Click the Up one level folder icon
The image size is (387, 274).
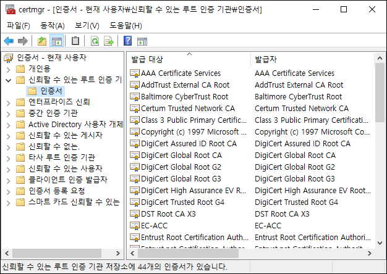(x=42, y=41)
